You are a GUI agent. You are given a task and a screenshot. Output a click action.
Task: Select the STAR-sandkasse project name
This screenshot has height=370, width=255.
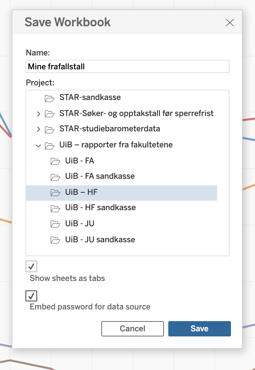(90, 97)
